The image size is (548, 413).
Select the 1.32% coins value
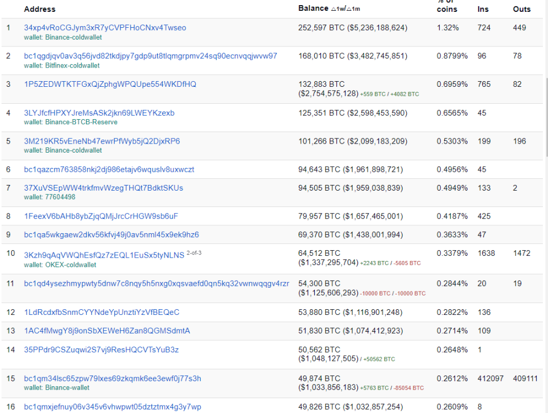448,28
